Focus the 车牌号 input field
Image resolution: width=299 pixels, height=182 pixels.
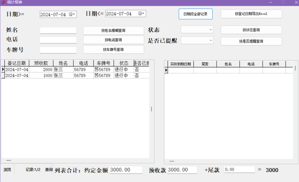tap(58, 50)
